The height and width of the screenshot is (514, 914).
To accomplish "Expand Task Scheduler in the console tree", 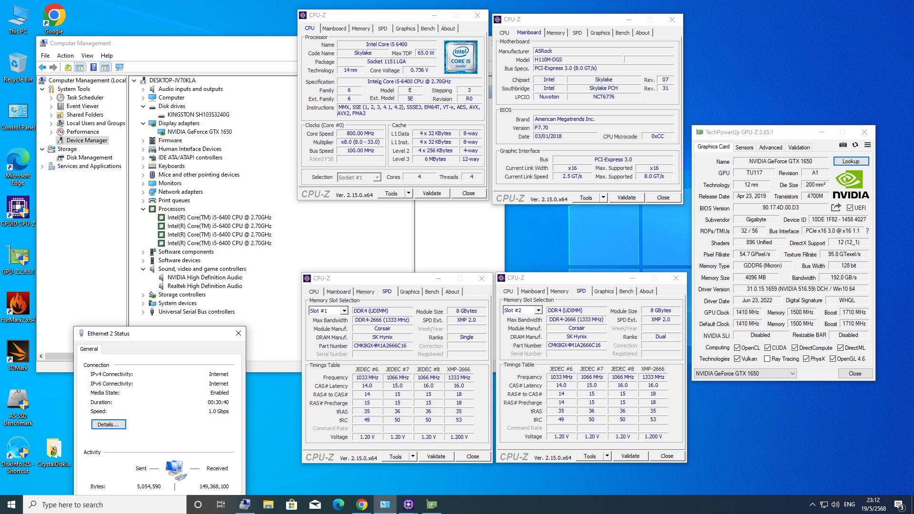I will [x=51, y=98].
